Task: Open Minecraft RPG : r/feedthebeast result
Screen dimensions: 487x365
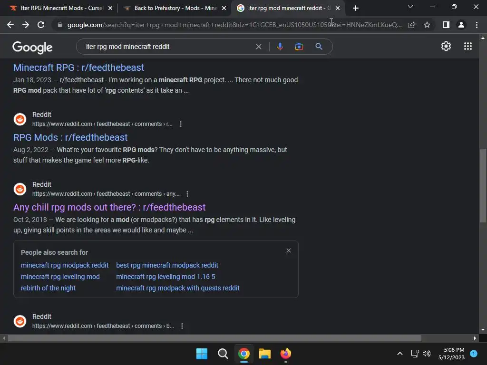Action: tap(78, 67)
